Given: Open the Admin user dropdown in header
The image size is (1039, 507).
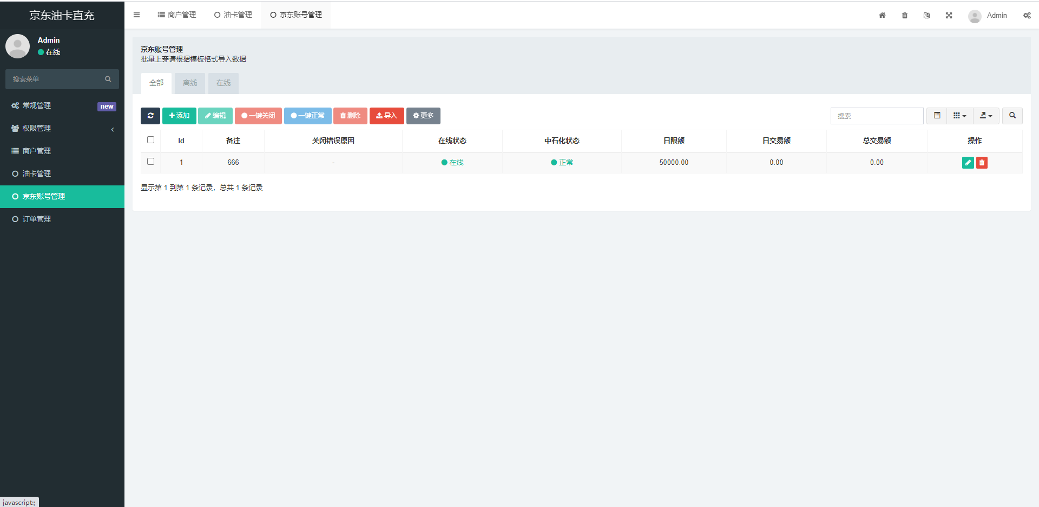Looking at the screenshot, I should coord(988,16).
